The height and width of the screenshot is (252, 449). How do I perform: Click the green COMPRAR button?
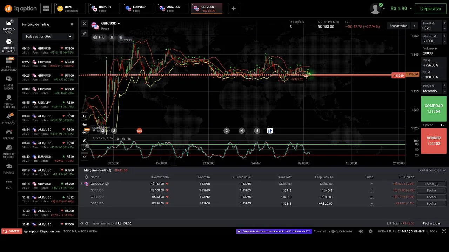[434, 108]
